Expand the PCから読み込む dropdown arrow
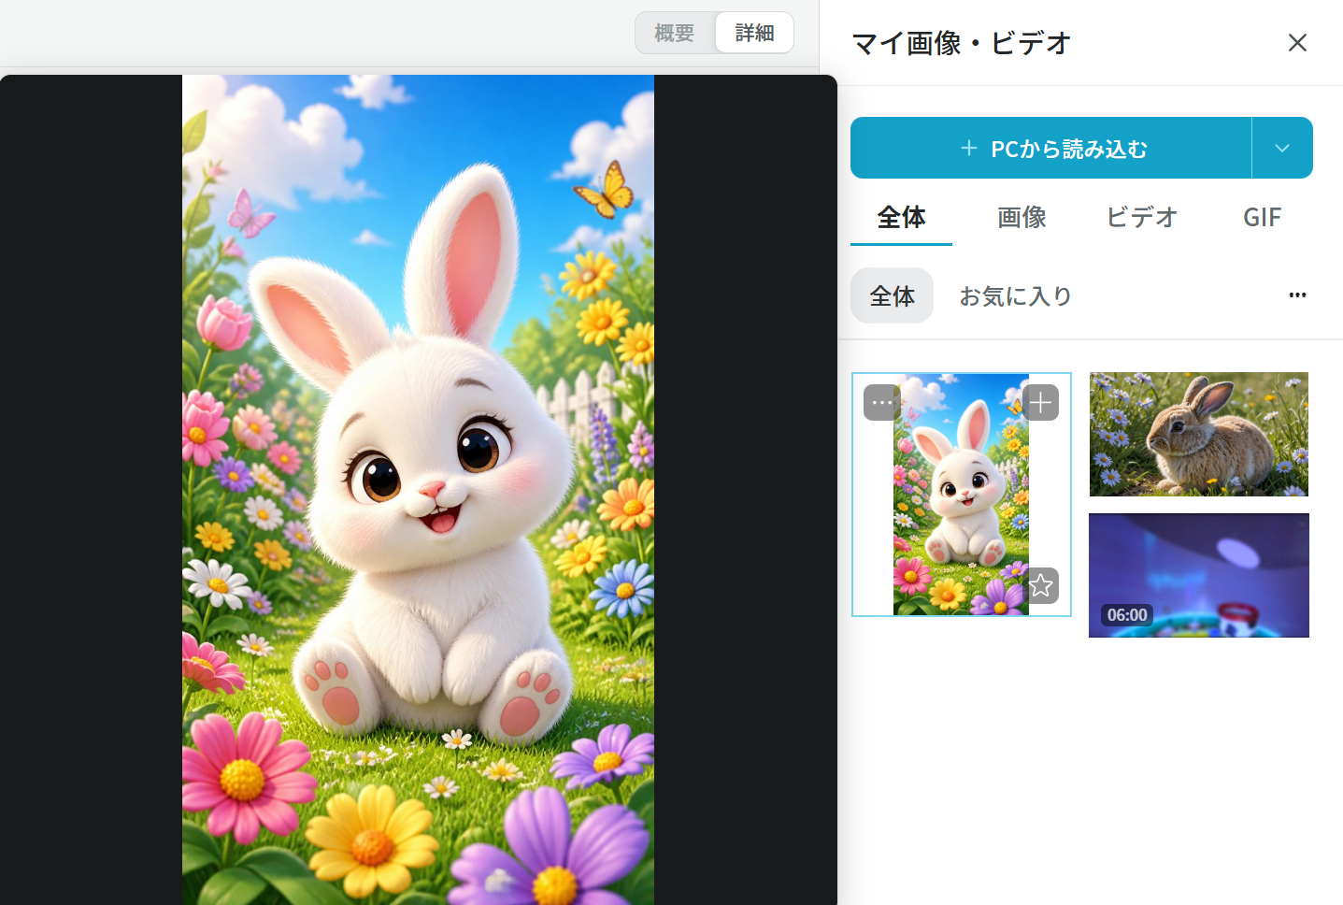The height and width of the screenshot is (905, 1343). (1282, 148)
